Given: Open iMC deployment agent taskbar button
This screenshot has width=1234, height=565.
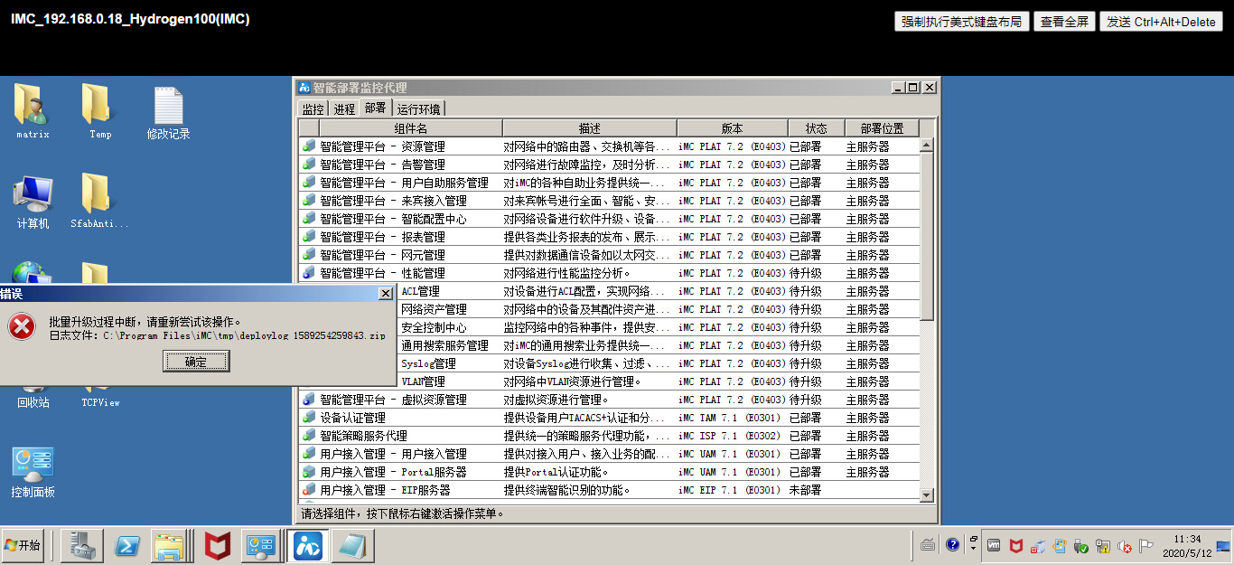Looking at the screenshot, I should tap(309, 545).
